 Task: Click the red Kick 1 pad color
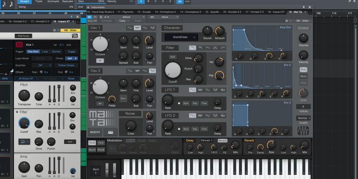(19, 45)
